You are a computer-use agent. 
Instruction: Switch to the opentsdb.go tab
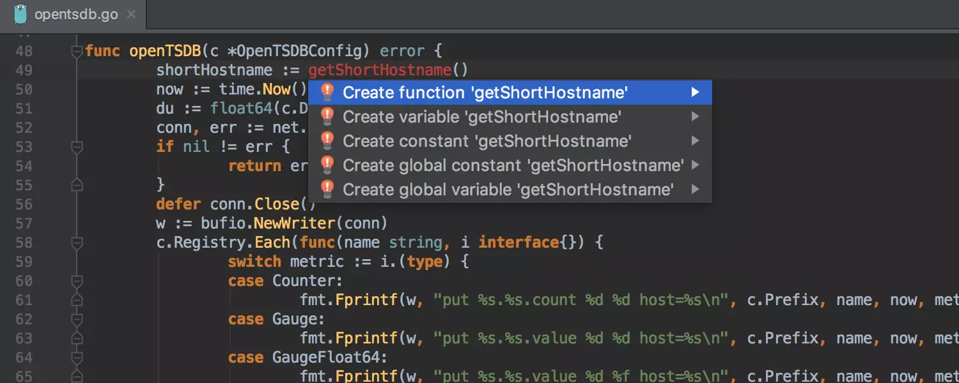tap(75, 15)
